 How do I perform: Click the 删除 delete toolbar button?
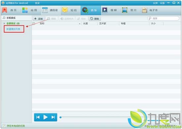(x=52, y=19)
